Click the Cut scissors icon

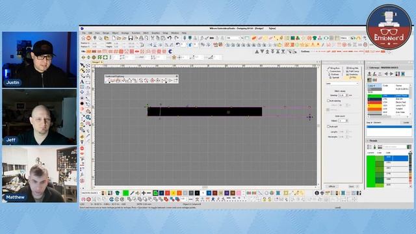point(153,38)
